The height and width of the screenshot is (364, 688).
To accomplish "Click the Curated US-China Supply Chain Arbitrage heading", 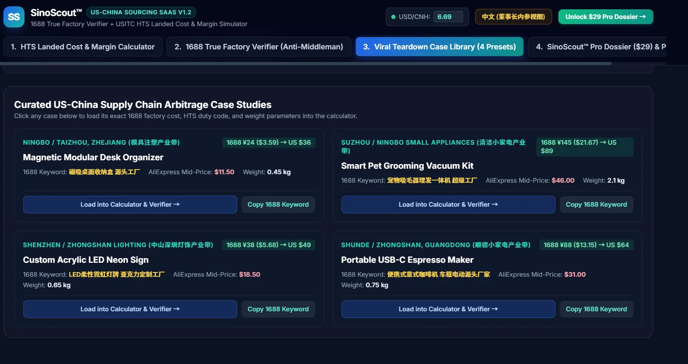I will point(143,105).
